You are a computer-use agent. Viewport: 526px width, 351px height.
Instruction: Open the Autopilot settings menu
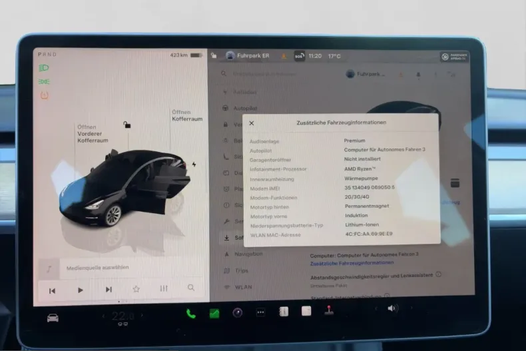(240, 108)
